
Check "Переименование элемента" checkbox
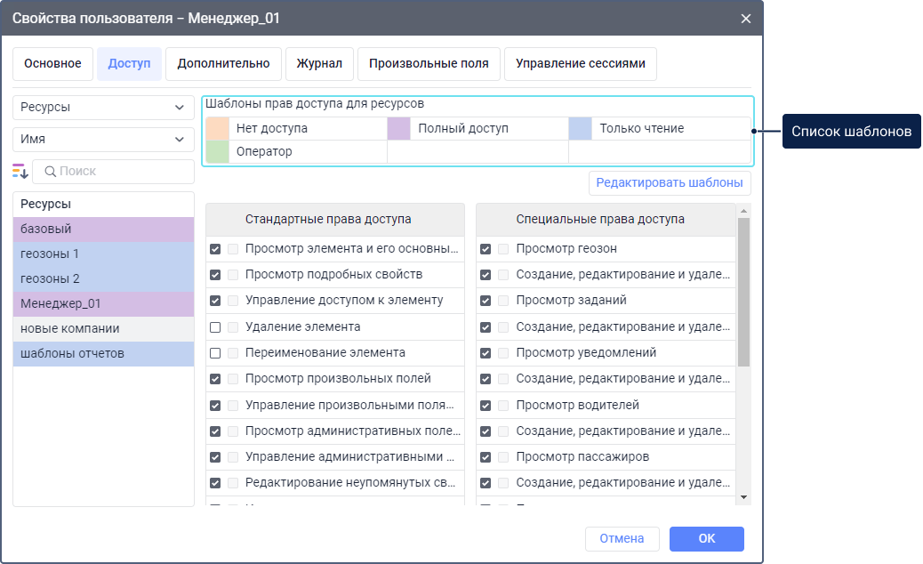215,353
